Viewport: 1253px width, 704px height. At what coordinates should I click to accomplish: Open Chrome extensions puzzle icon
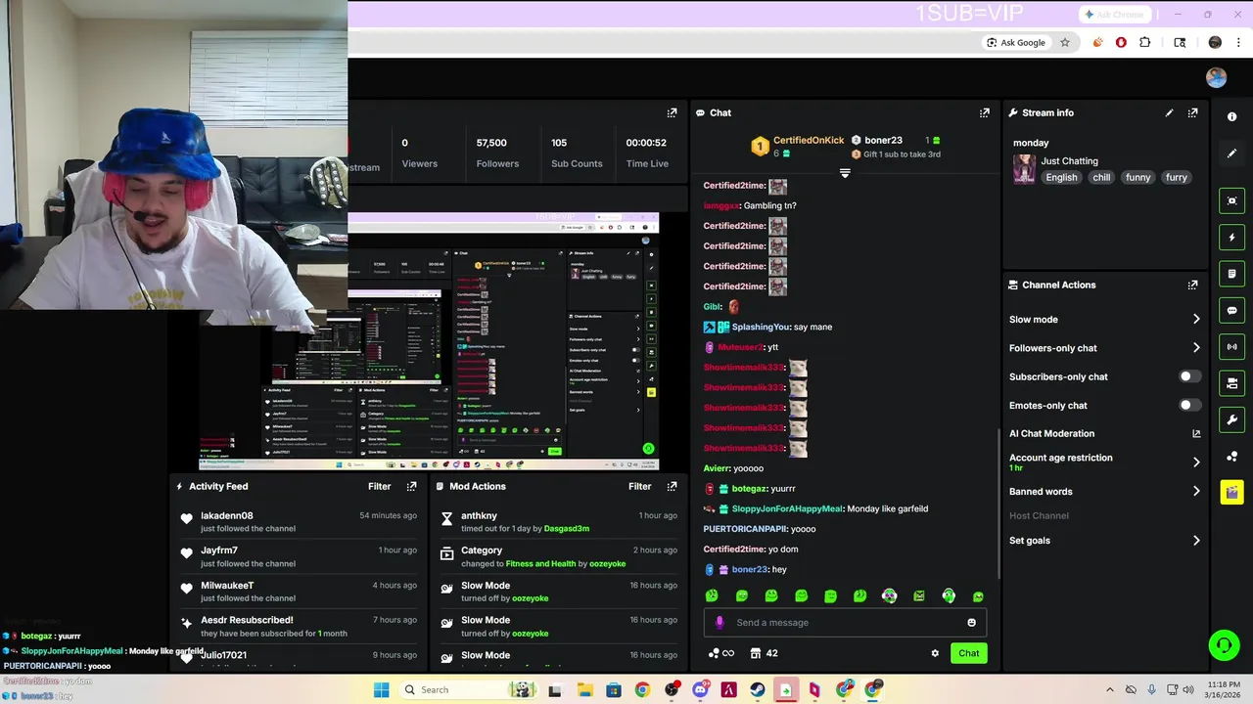point(1144,42)
